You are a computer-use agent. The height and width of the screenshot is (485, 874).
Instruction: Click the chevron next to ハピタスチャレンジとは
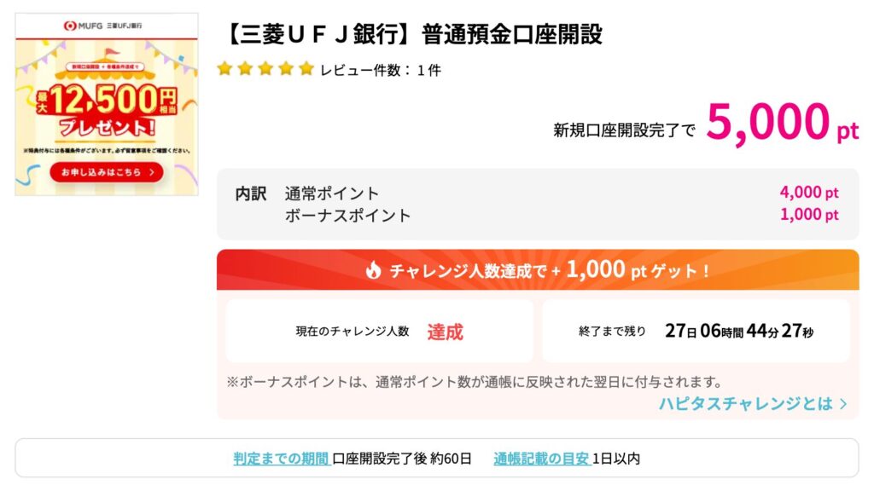tap(843, 404)
